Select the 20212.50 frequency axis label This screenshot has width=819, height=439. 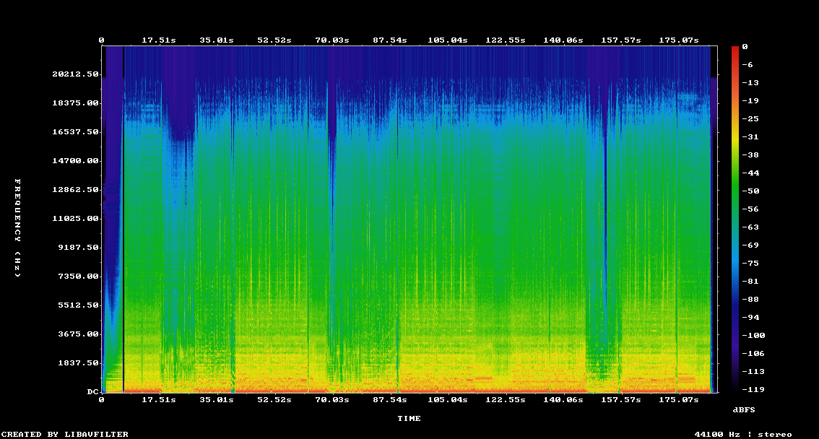[75, 74]
